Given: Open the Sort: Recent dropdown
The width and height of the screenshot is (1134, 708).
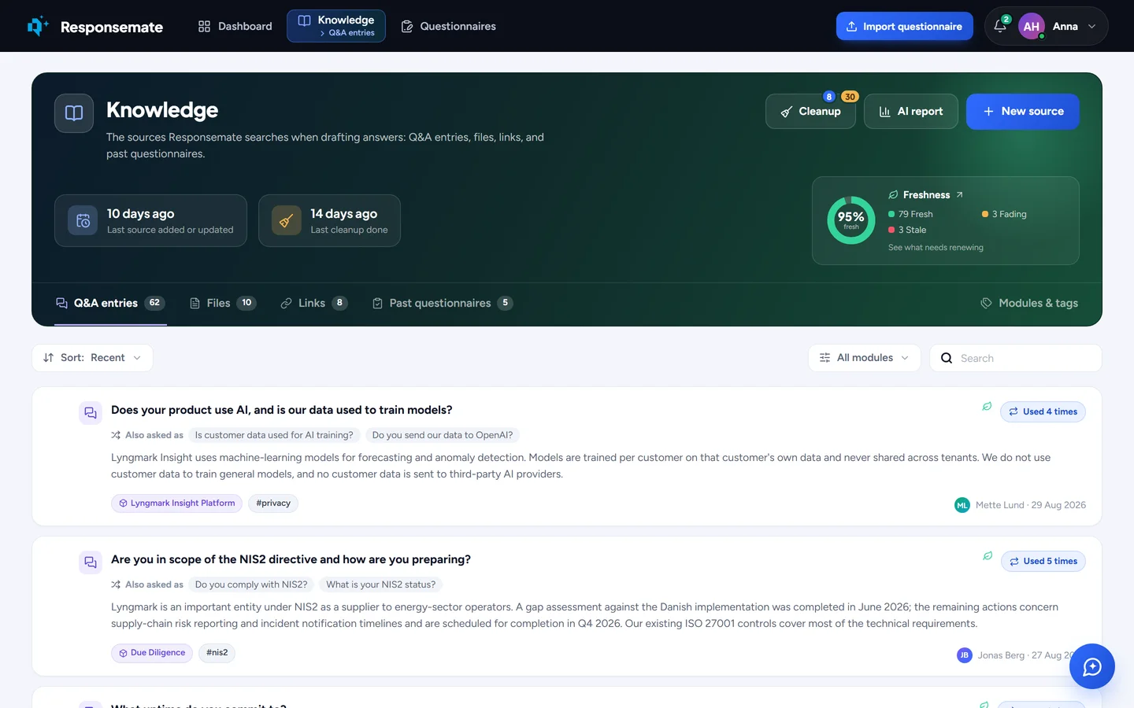Looking at the screenshot, I should [92, 358].
